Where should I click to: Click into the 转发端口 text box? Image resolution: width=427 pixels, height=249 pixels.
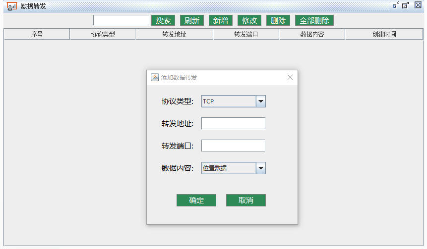coord(233,146)
